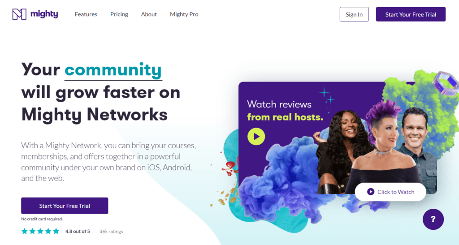Screen dimensions: 459x245
Task: Click the Mighty logo icon
Action: [x=19, y=14]
